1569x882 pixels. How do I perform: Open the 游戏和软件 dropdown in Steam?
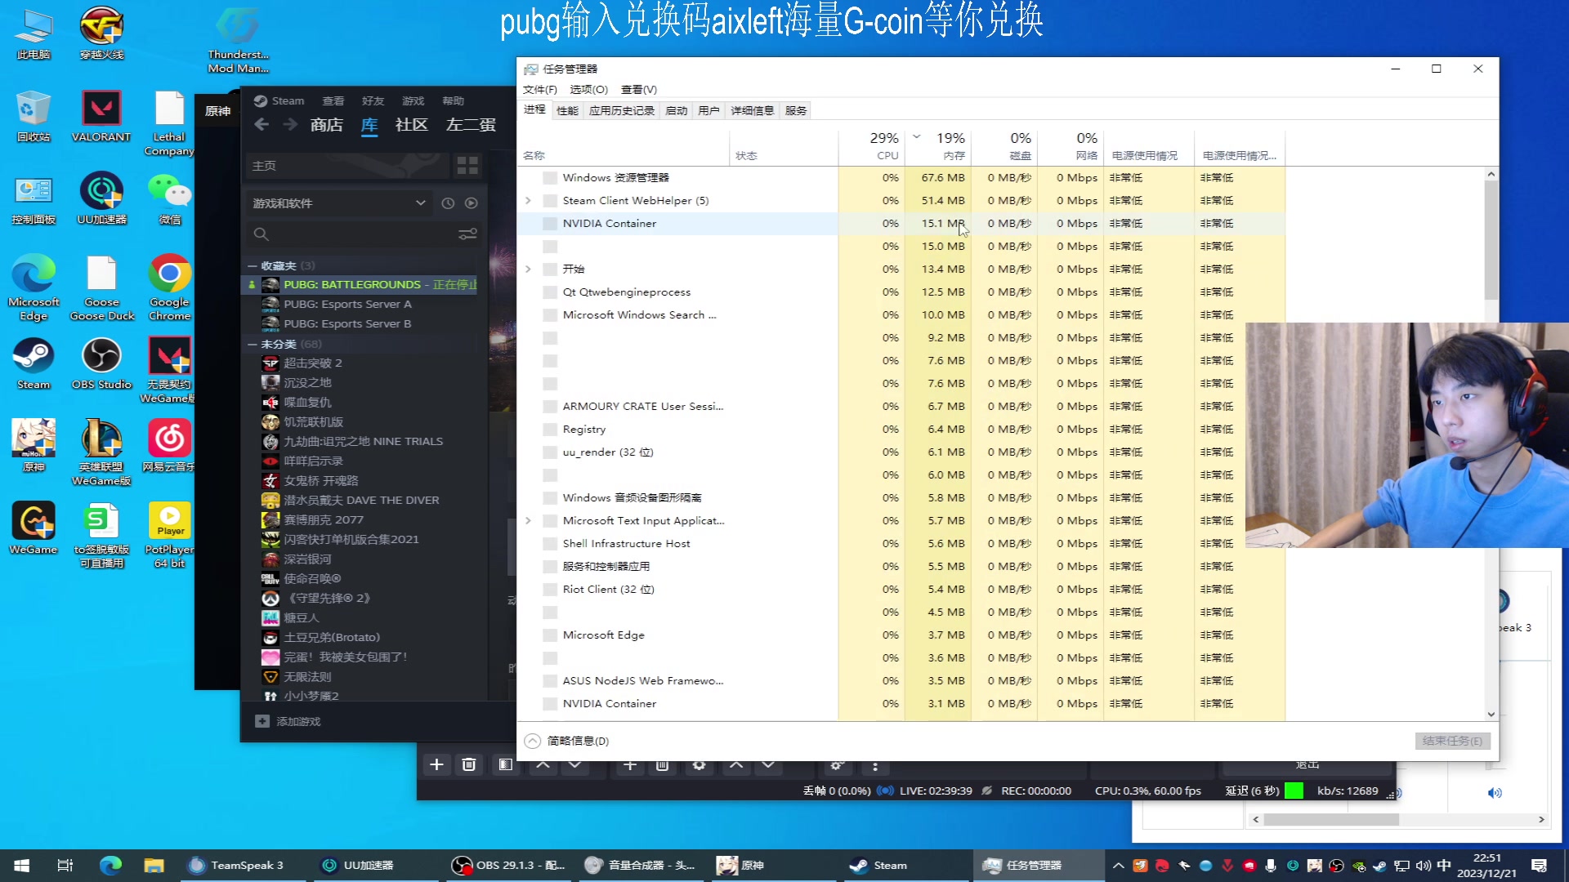coord(339,203)
